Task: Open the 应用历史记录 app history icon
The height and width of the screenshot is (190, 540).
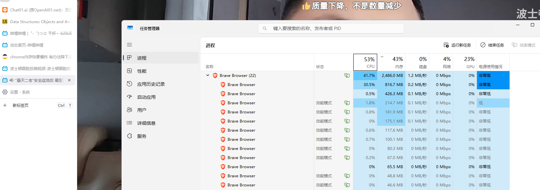Action: pyautogui.click(x=129, y=84)
